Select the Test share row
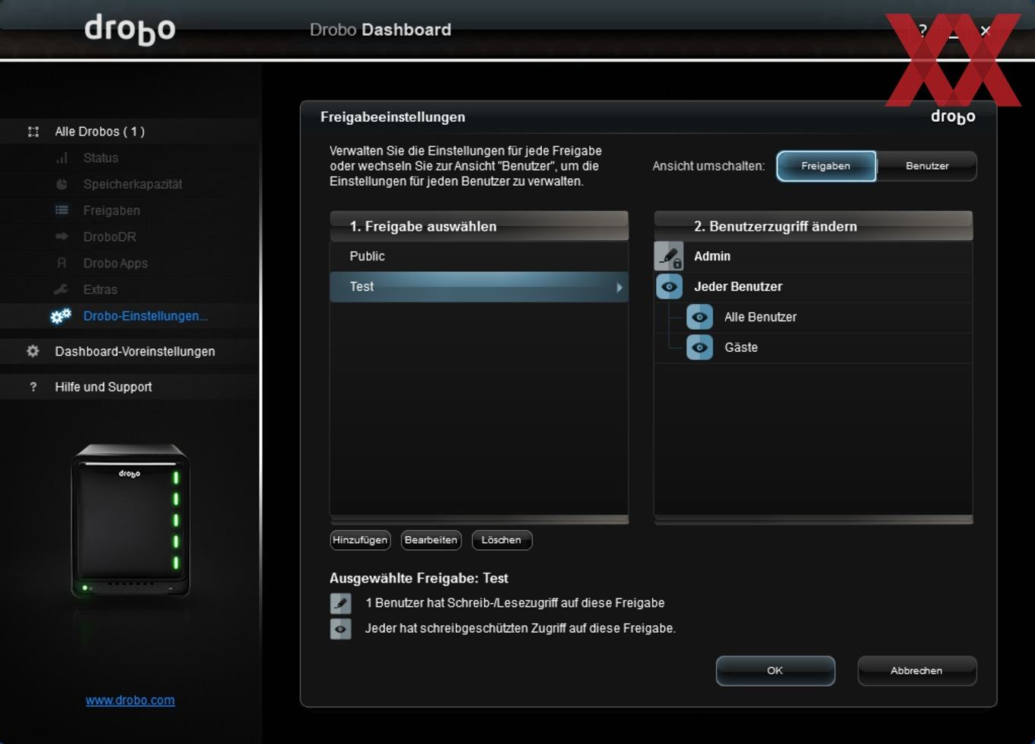 pyautogui.click(x=479, y=287)
